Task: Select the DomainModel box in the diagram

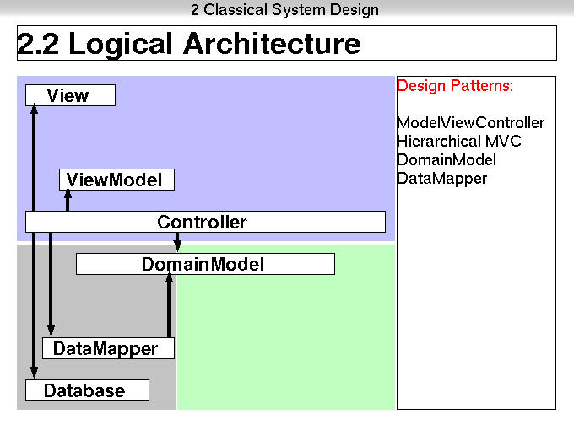Action: point(205,264)
